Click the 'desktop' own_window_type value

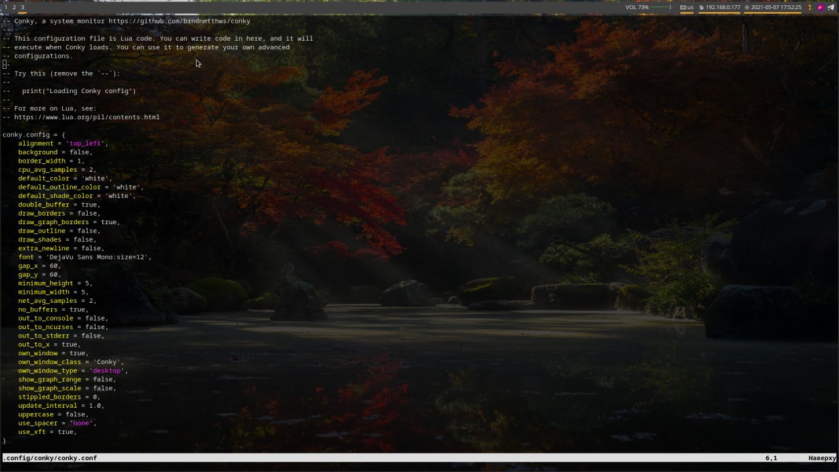click(x=107, y=370)
